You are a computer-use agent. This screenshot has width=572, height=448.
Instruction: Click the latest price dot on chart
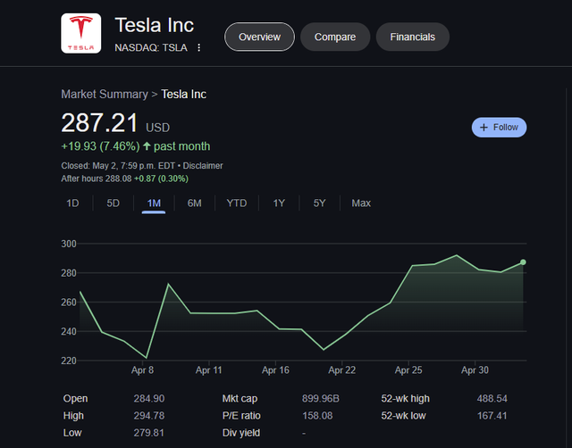[x=523, y=262]
